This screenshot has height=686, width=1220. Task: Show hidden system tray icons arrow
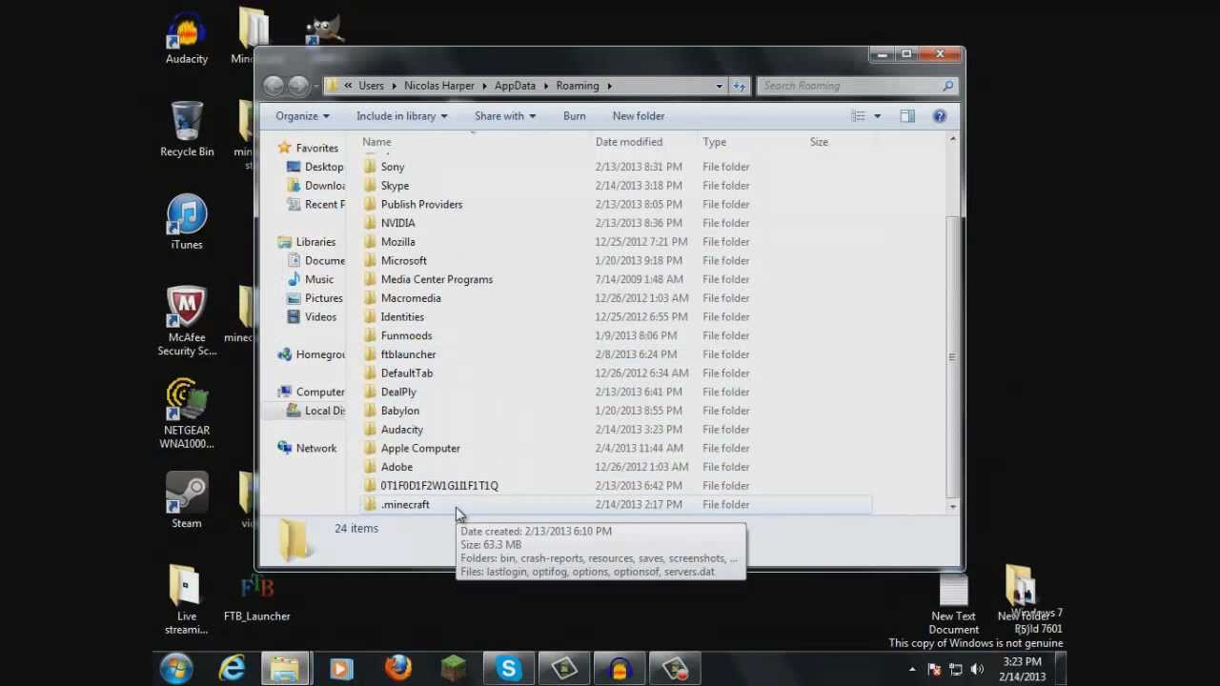coord(912,670)
